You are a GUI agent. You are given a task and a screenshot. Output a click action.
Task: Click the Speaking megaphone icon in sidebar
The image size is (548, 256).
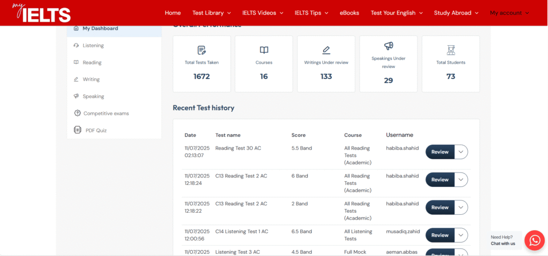76,96
